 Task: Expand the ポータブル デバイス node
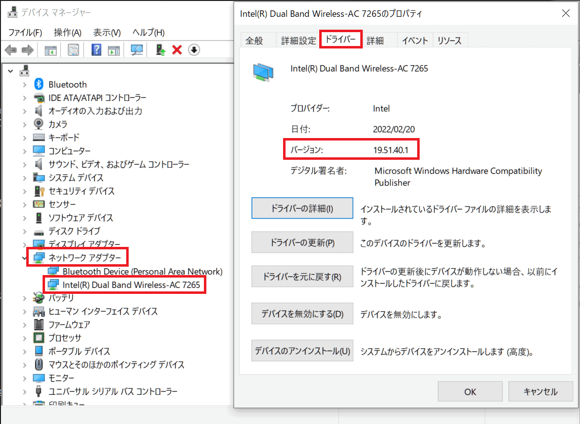24,351
